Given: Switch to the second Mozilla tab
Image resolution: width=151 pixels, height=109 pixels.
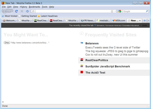Looking at the screenshot, I should (x=72, y=21).
